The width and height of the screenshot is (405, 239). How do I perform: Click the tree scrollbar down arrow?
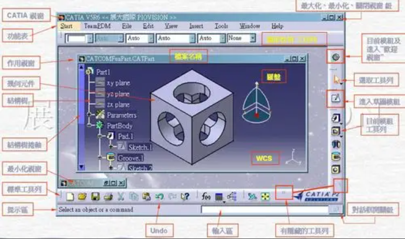[81, 167]
